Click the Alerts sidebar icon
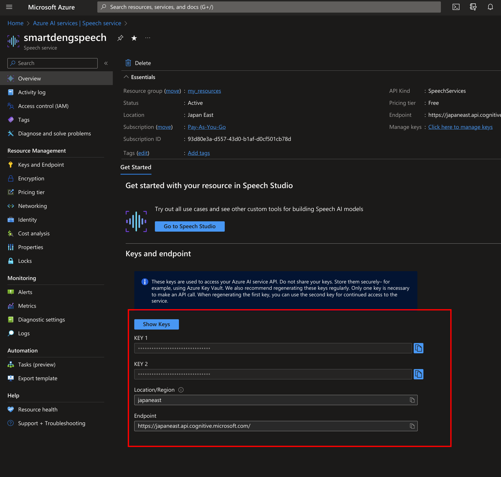501x477 pixels. click(x=11, y=292)
